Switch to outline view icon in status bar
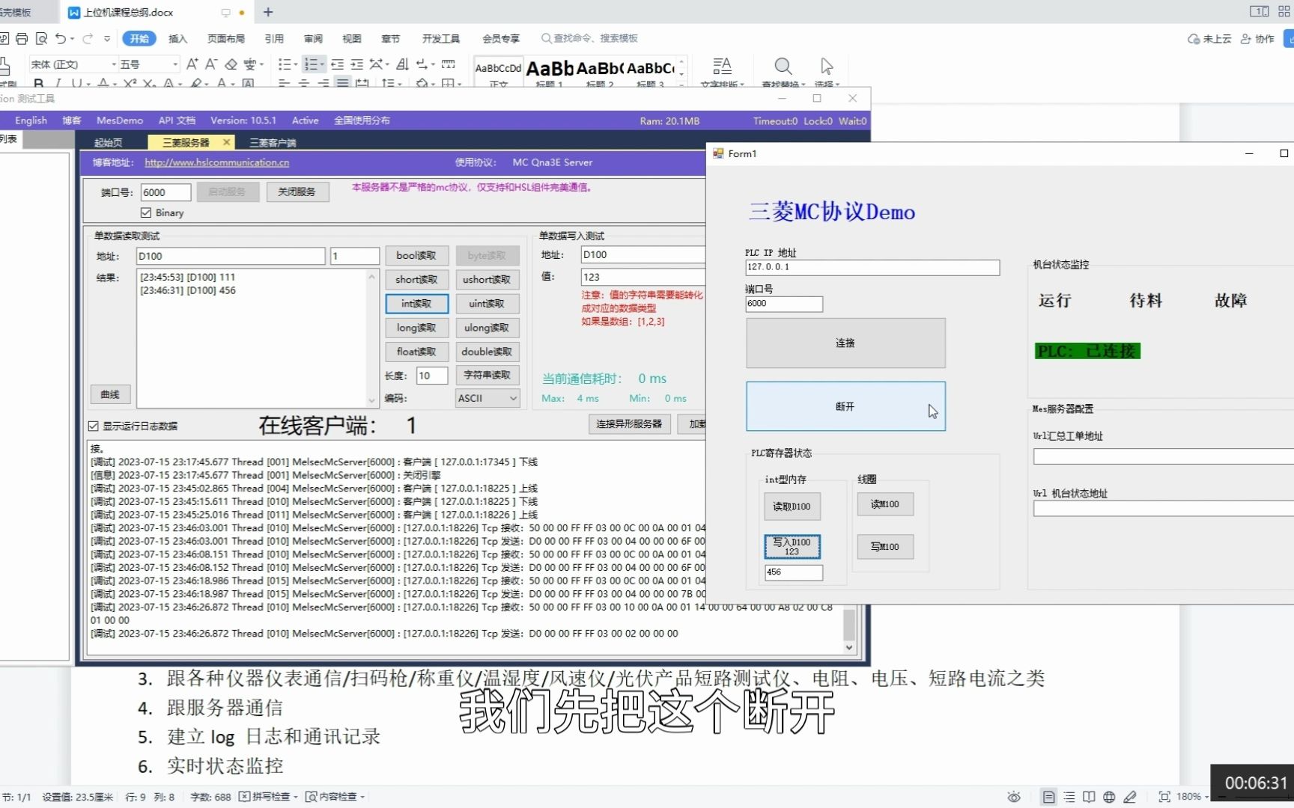 [1069, 797]
